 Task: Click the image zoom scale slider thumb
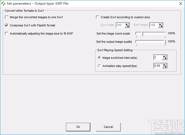pos(142,34)
